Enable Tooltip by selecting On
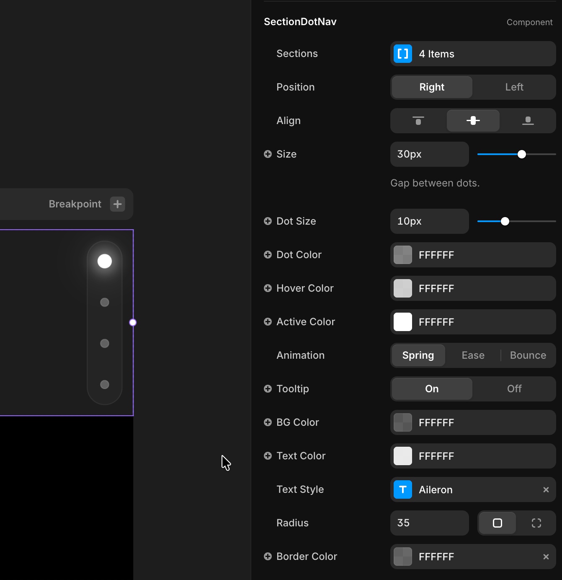562x580 pixels. coord(431,388)
